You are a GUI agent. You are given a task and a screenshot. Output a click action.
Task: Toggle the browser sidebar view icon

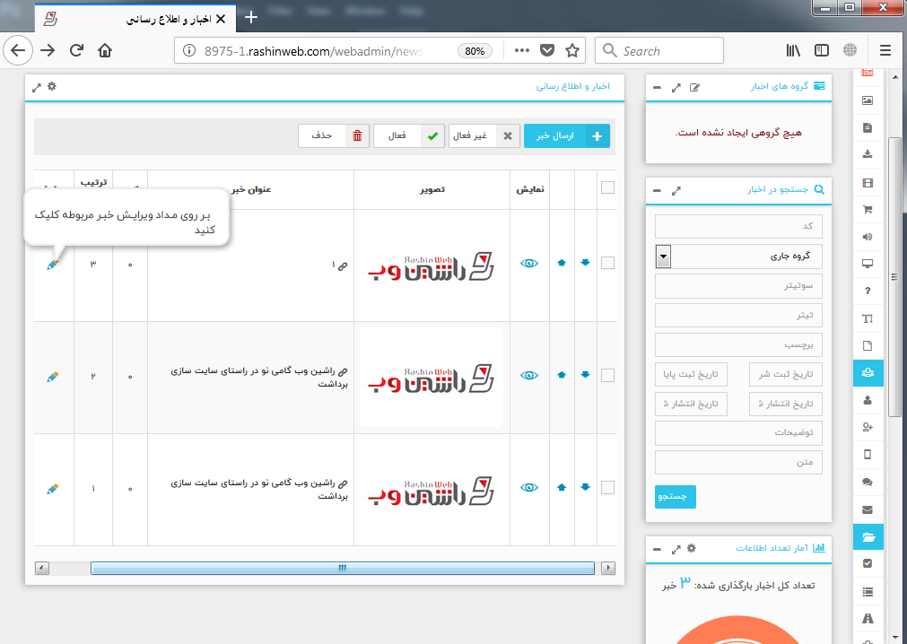coord(822,50)
